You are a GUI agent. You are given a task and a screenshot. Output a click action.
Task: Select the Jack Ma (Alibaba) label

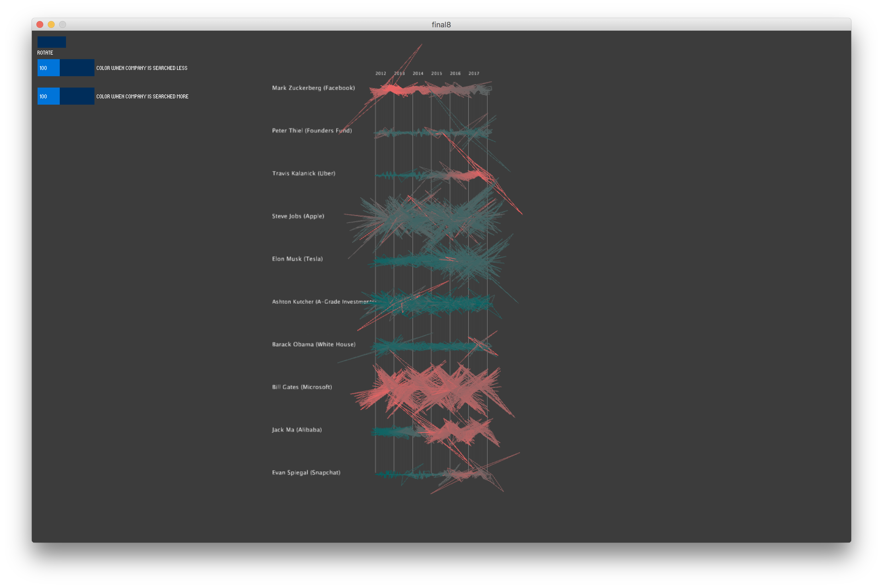(297, 430)
